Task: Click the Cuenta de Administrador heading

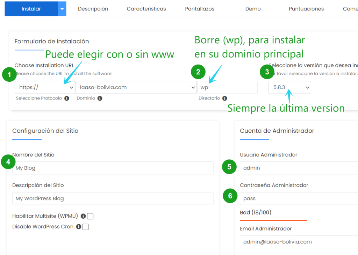Action: pyautogui.click(x=277, y=131)
